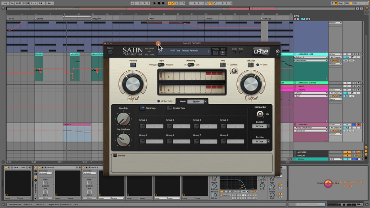Select the DRONES clip in arrangement
370x208 pixels.
click(77, 125)
